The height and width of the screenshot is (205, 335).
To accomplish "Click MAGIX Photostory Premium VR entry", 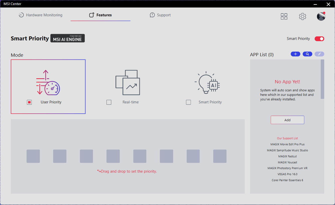I will pyautogui.click(x=287, y=168).
